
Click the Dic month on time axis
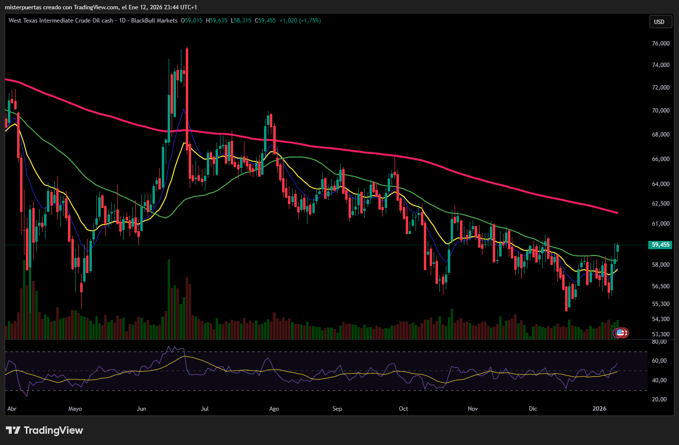click(x=533, y=409)
